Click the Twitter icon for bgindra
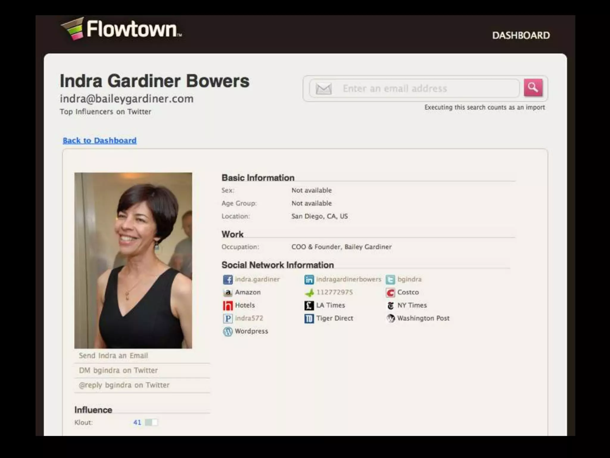The image size is (610, 458). [x=390, y=279]
